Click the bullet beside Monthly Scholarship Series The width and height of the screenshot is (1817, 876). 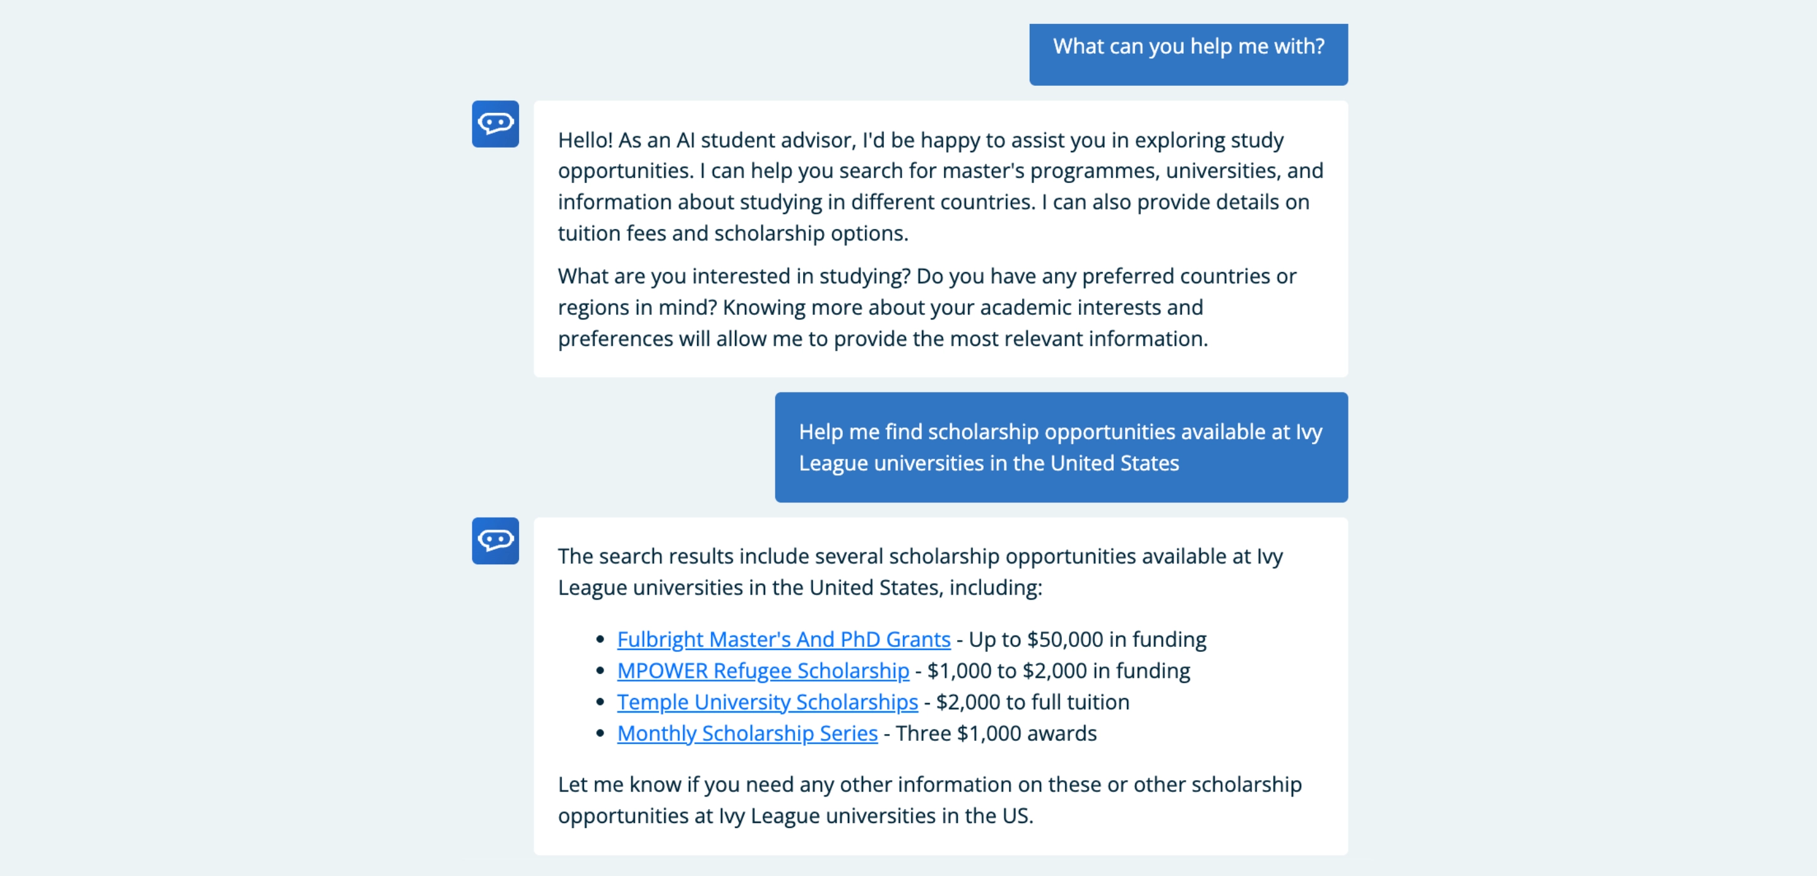coord(600,733)
